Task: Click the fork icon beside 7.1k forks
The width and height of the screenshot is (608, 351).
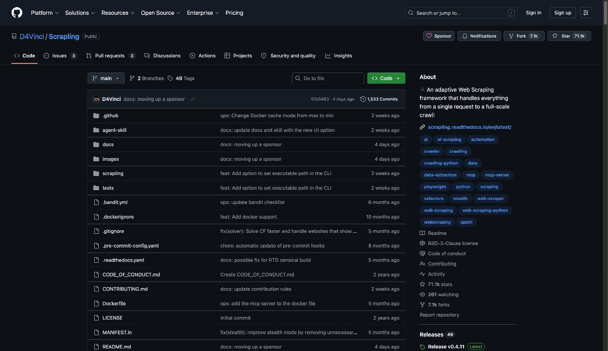Action: point(423,305)
